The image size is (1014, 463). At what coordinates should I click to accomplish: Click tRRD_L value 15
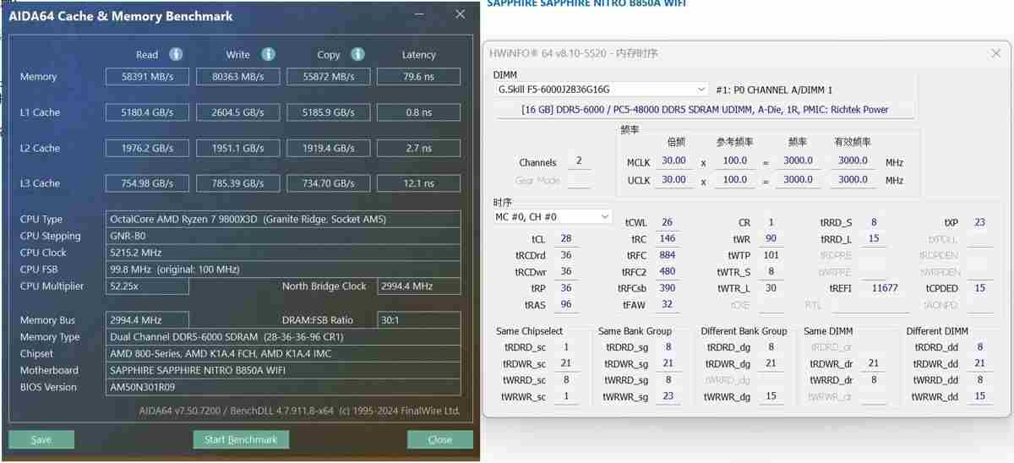[x=874, y=239]
